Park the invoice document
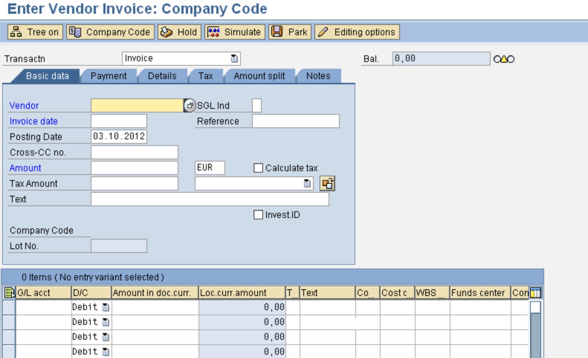Viewport: 588px width, 358px height. tap(290, 32)
